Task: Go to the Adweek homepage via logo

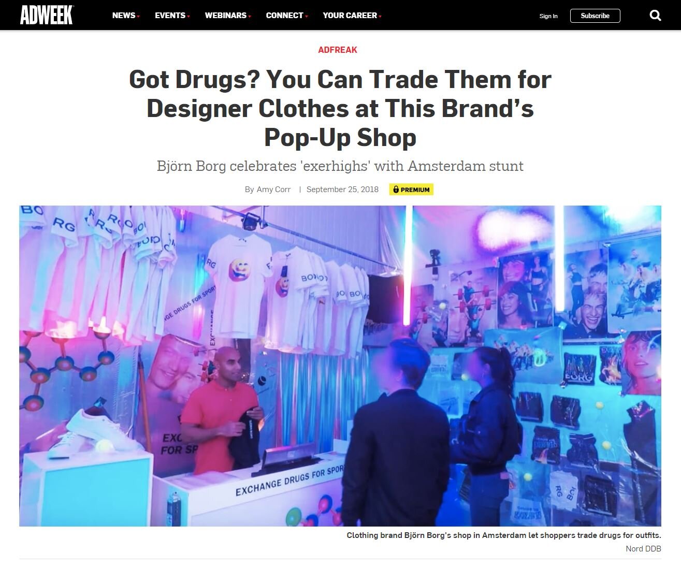Action: [x=47, y=15]
